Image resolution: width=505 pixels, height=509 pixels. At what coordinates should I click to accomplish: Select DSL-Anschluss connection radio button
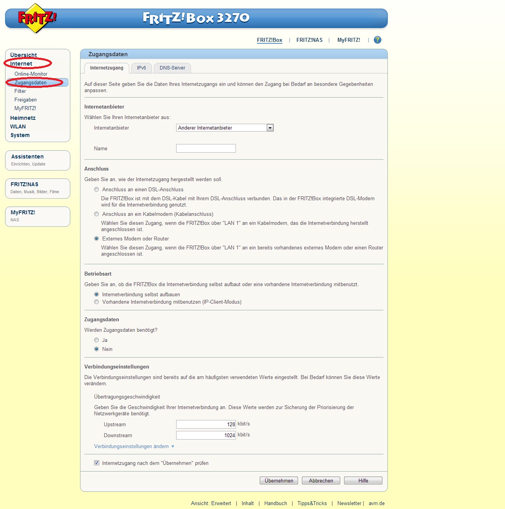coord(96,190)
